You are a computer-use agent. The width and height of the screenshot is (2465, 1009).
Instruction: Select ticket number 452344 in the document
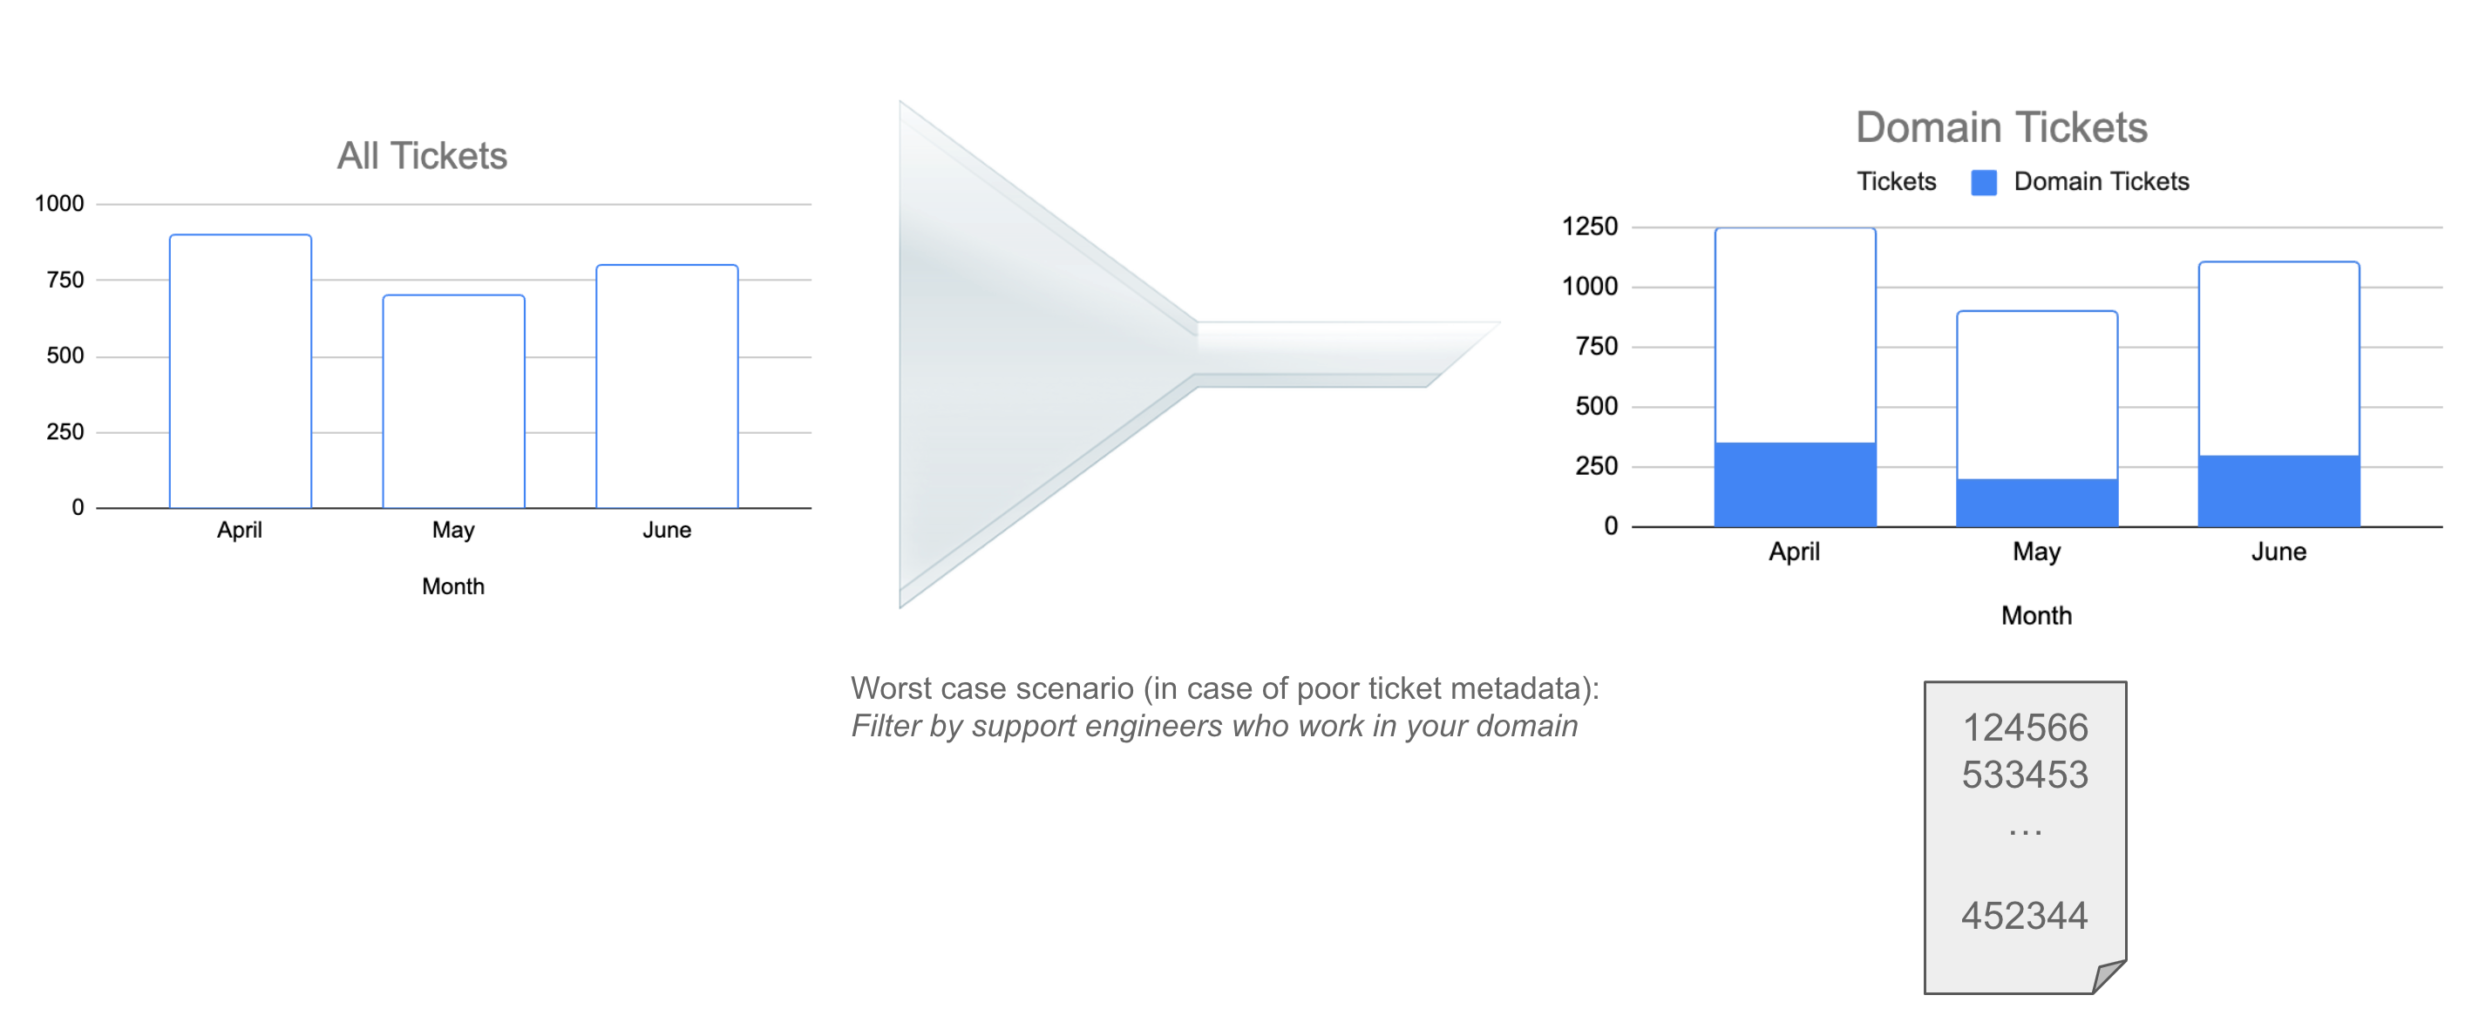[x=2024, y=915]
